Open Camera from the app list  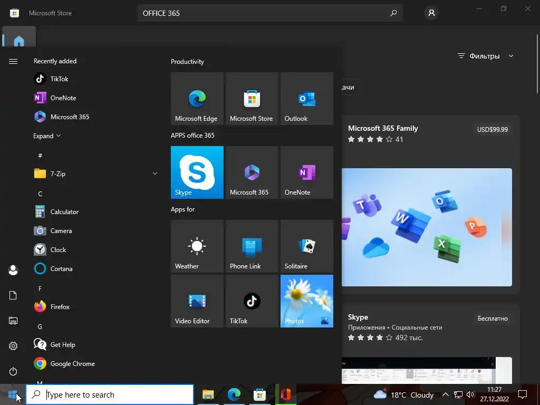97,231
